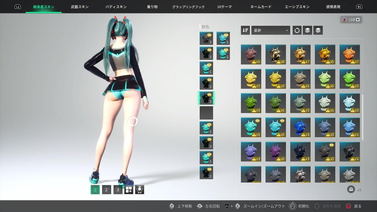Screen dimensions: 377x212
Task: Select the highlighted black dye slot
Action: [206, 98]
